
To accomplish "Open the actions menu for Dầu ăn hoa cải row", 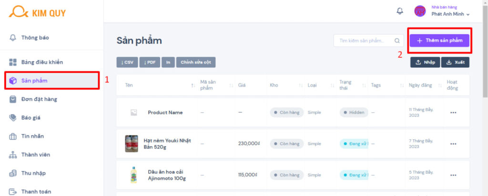I will (453, 175).
